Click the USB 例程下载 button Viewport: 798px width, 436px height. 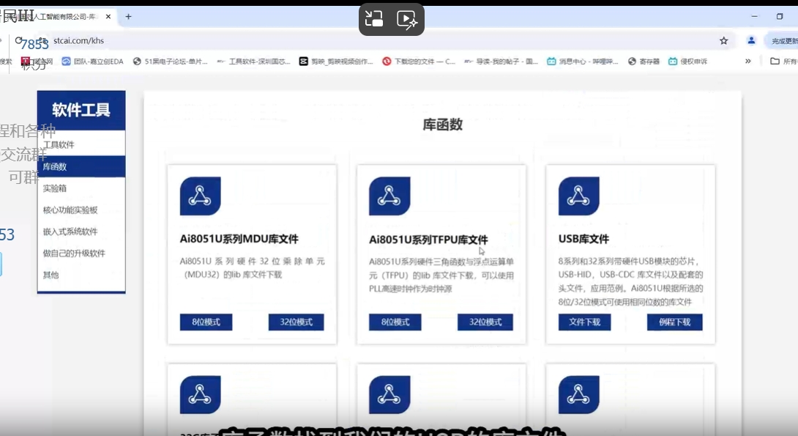675,322
